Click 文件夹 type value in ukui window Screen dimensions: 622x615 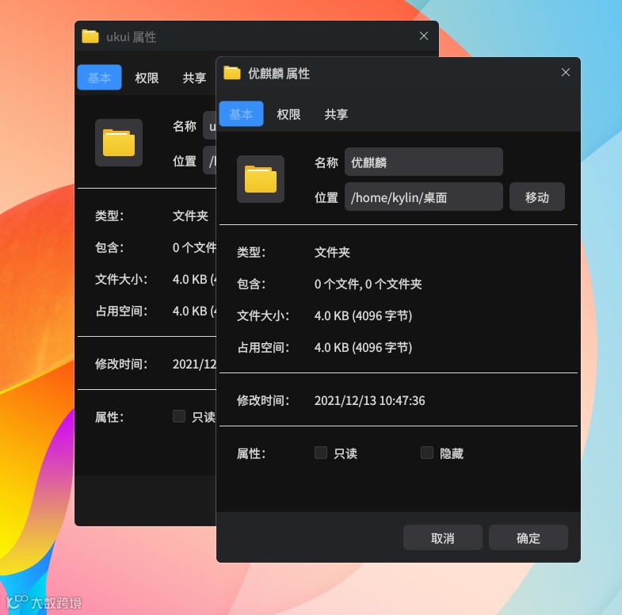[190, 216]
